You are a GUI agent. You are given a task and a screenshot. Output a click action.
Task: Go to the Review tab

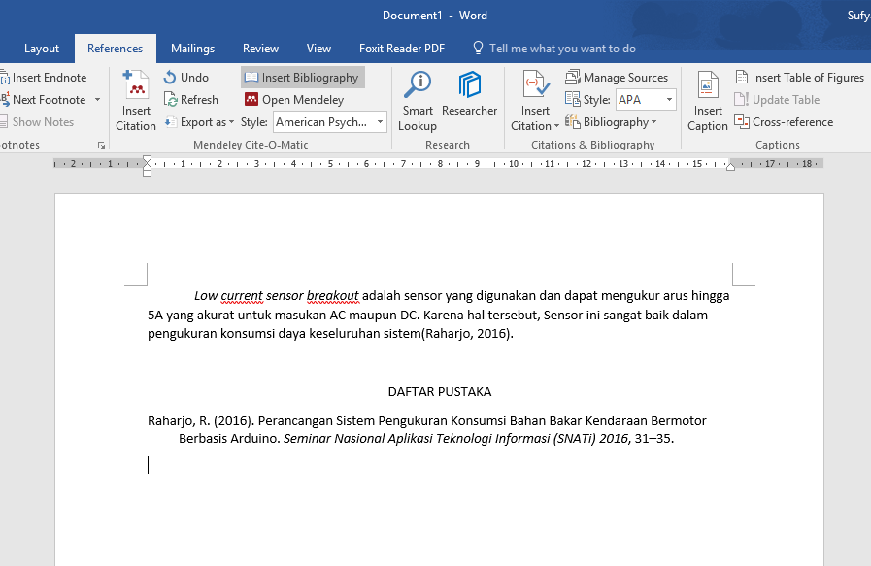click(260, 49)
